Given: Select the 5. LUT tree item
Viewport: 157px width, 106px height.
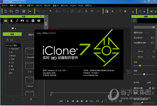Looking at the screenshot, I should [11, 62].
